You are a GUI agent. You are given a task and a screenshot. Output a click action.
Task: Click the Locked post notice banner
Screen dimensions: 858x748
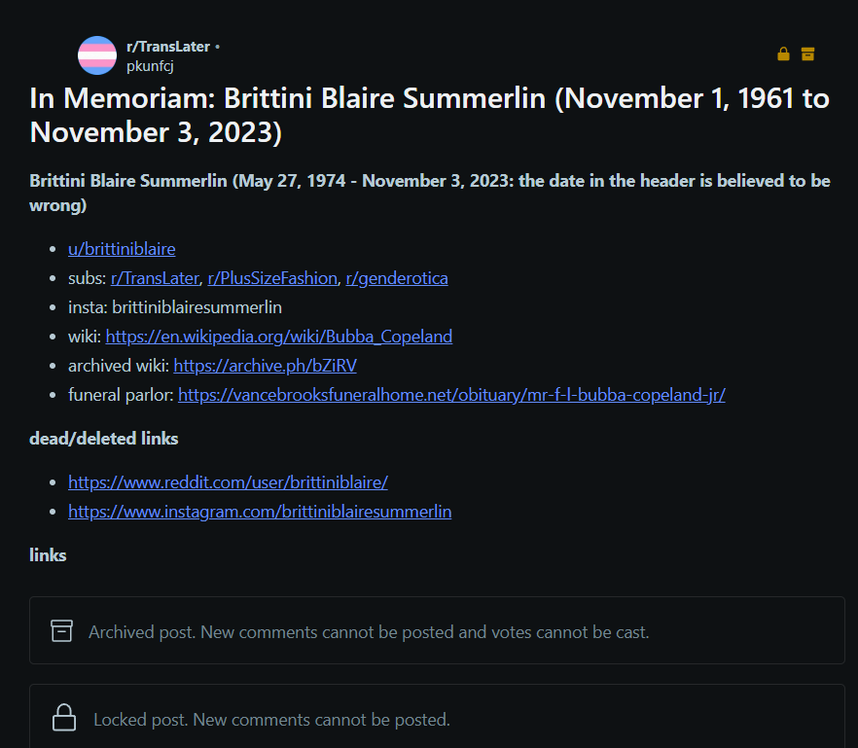pos(437,717)
